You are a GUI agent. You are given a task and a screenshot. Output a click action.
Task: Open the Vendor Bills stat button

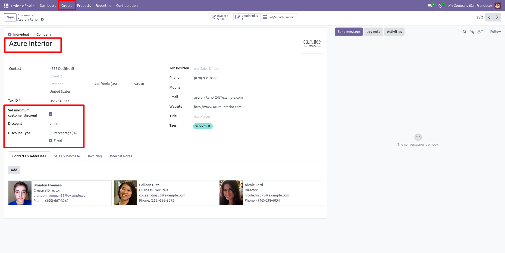tap(247, 17)
